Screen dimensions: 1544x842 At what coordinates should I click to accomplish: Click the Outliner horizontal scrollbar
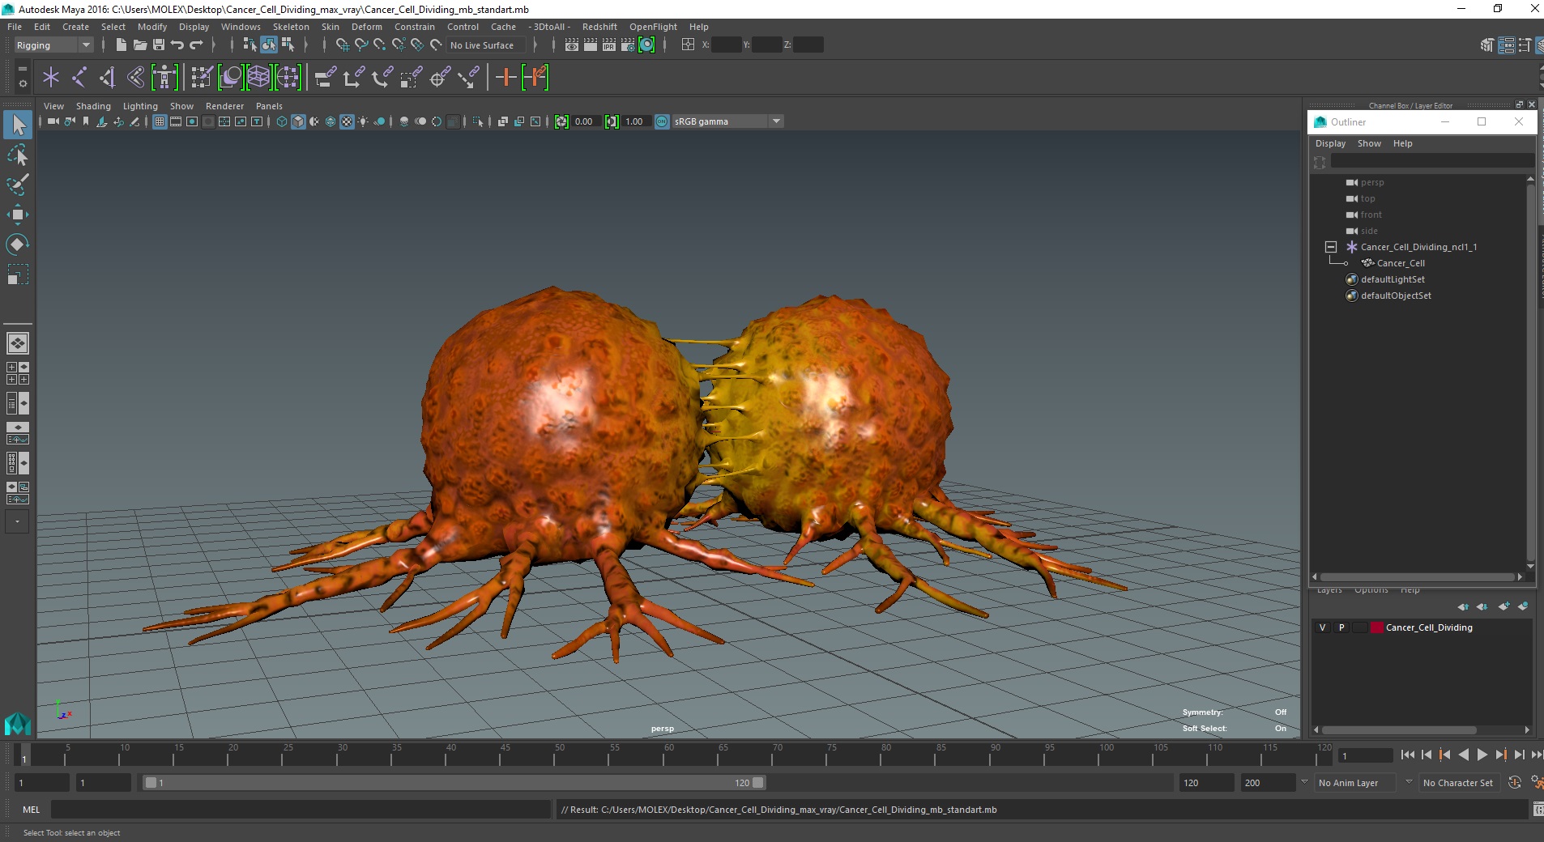click(1418, 577)
